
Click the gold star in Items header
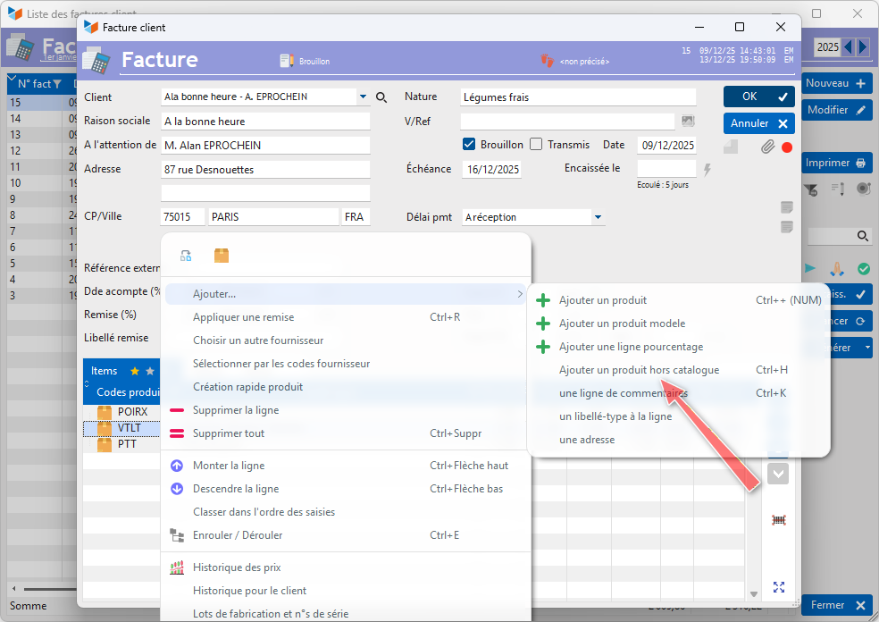(135, 371)
